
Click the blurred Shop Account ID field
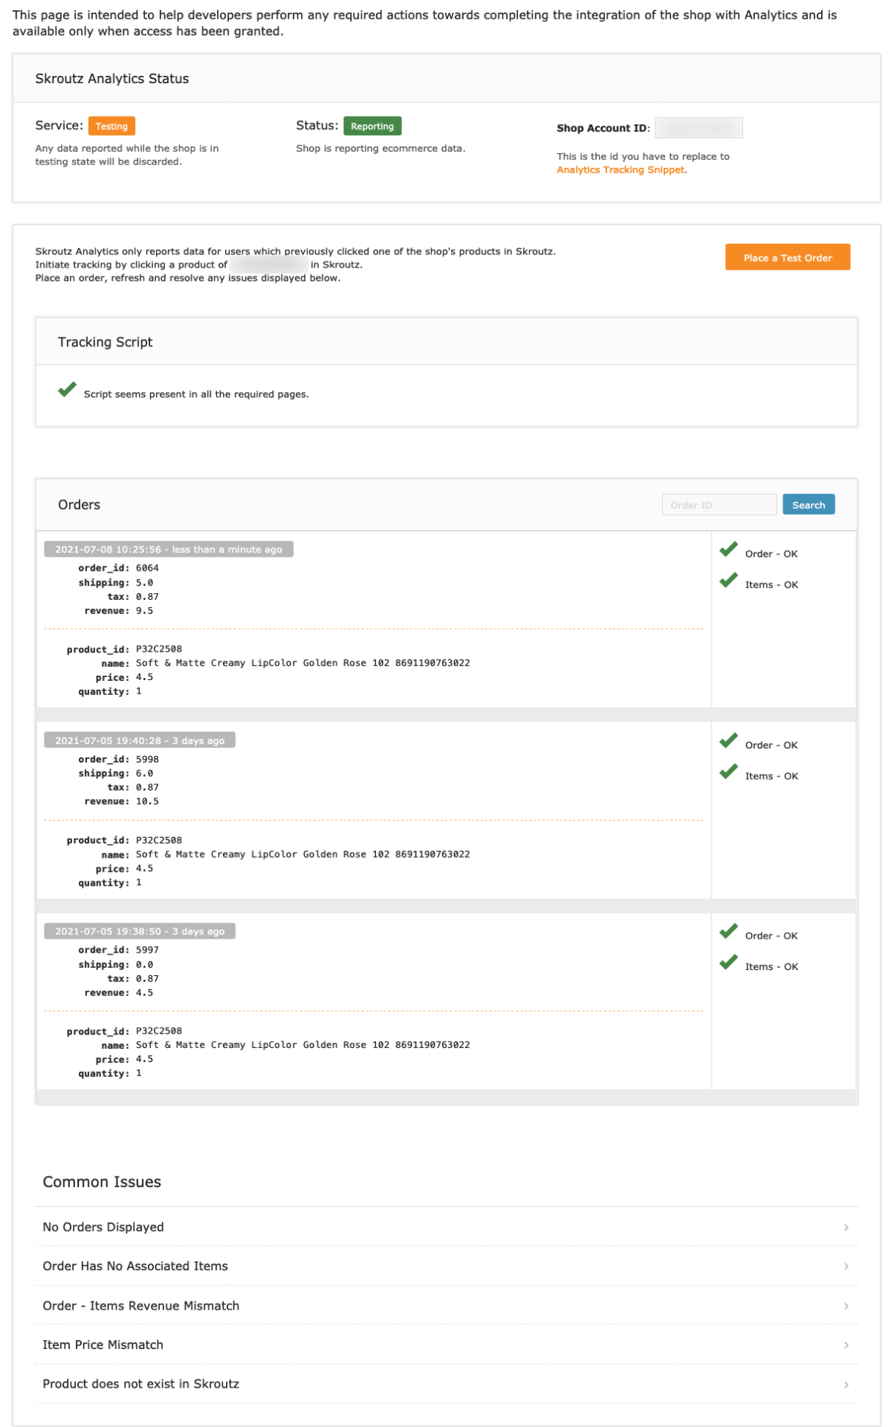coord(698,128)
